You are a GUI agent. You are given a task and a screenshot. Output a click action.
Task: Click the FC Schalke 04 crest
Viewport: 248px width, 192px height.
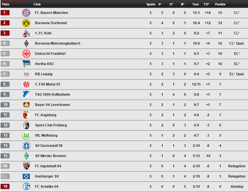click(x=26, y=187)
